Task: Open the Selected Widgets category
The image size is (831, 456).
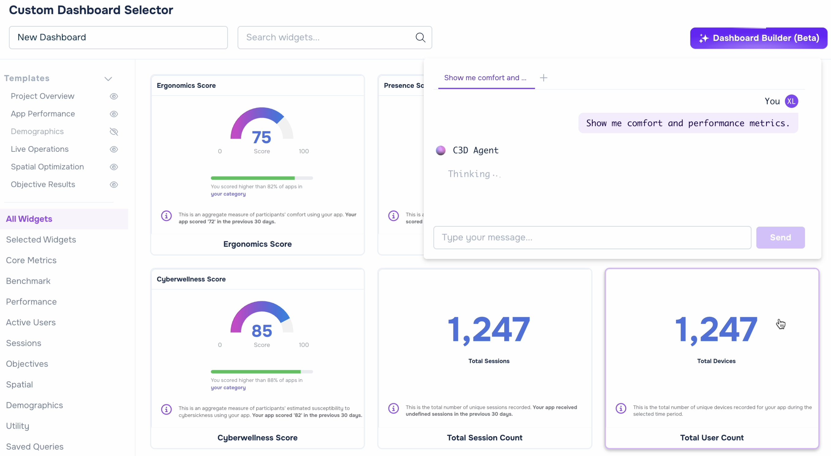Action: coord(41,240)
